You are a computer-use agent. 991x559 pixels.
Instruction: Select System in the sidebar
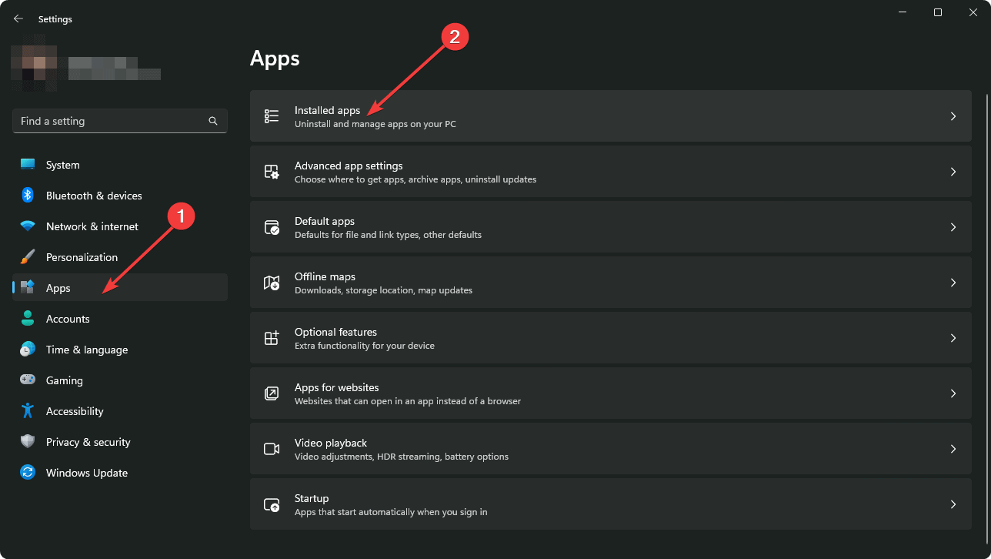pos(120,165)
